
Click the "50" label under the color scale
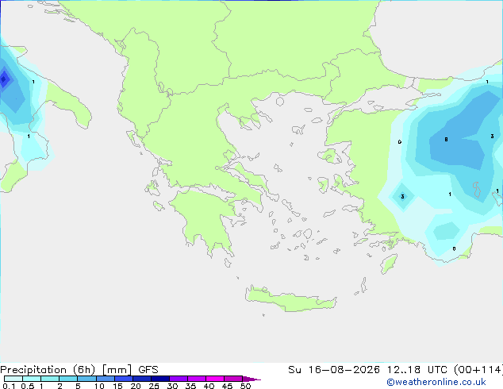(x=246, y=386)
